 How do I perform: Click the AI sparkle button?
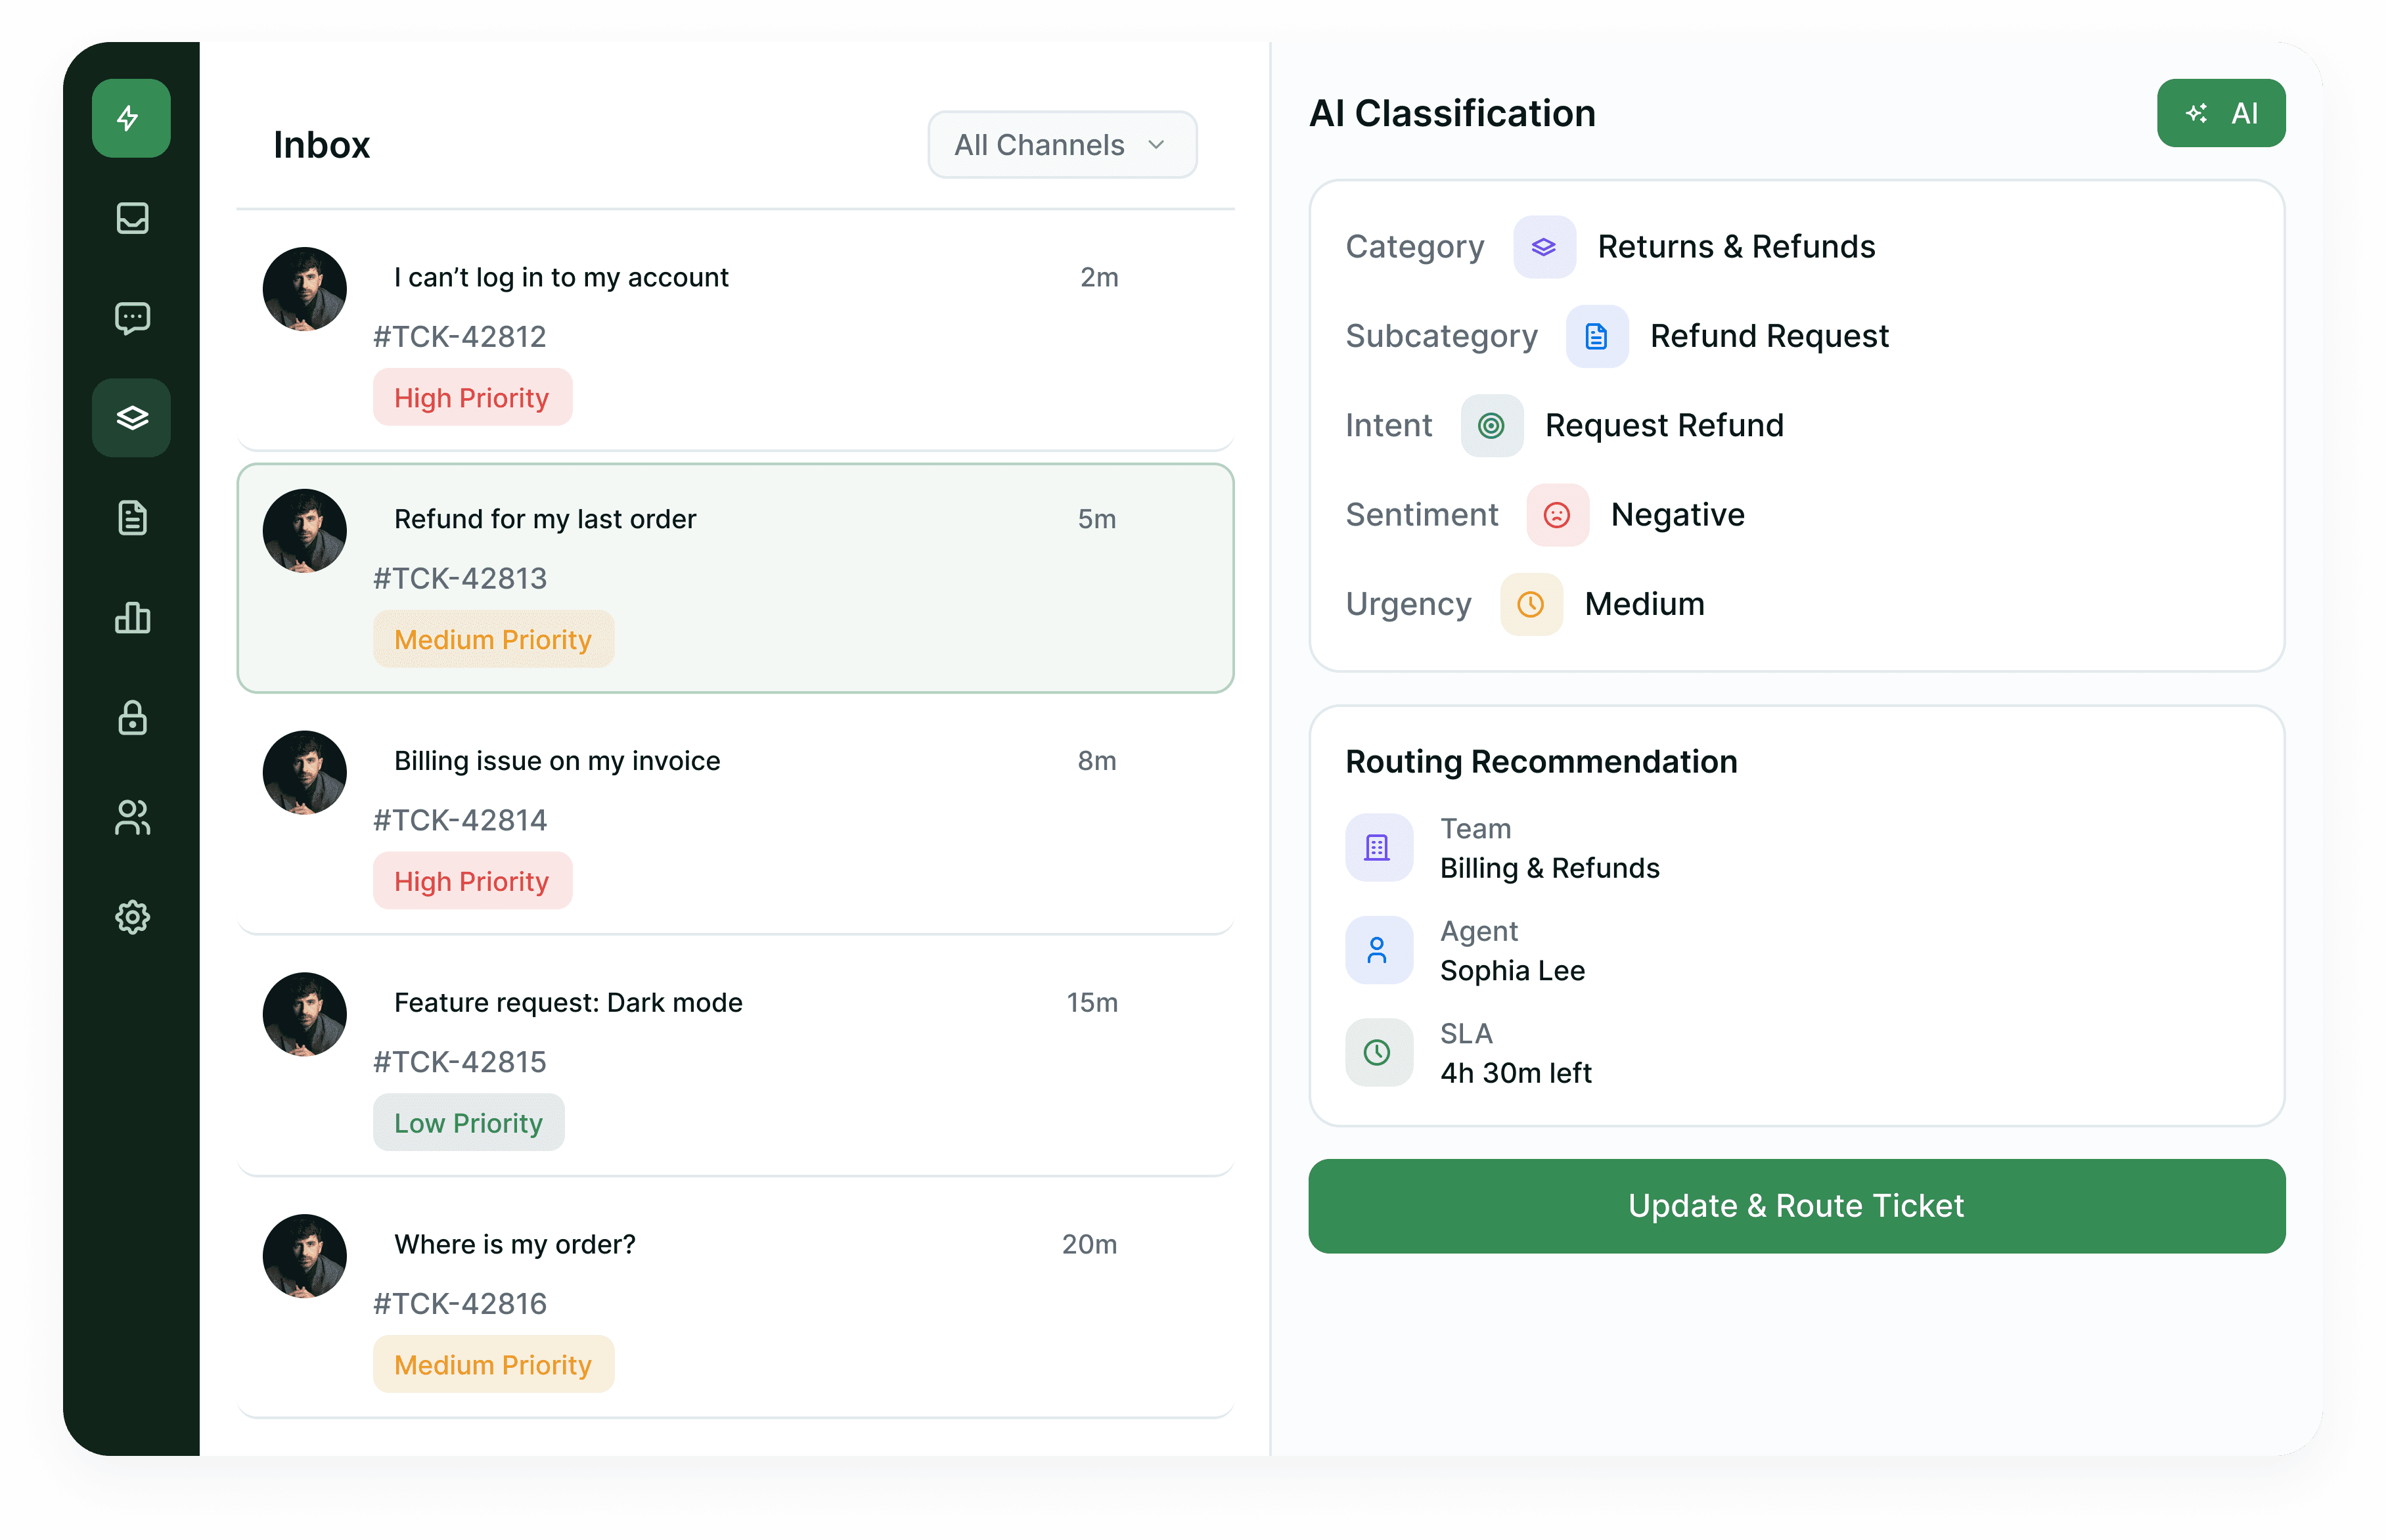coord(2221,113)
